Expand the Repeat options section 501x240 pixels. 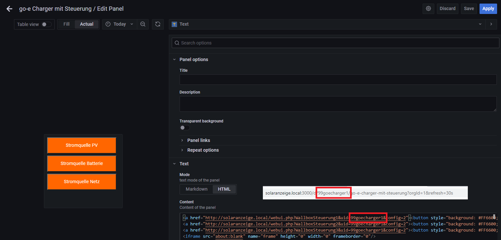coord(203,150)
